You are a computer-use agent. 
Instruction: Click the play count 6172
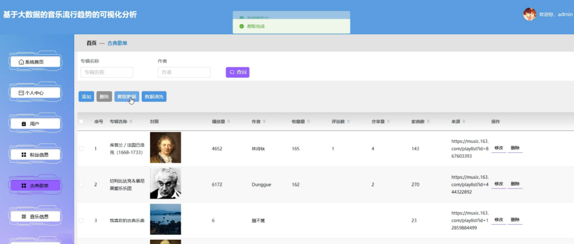[x=217, y=184]
